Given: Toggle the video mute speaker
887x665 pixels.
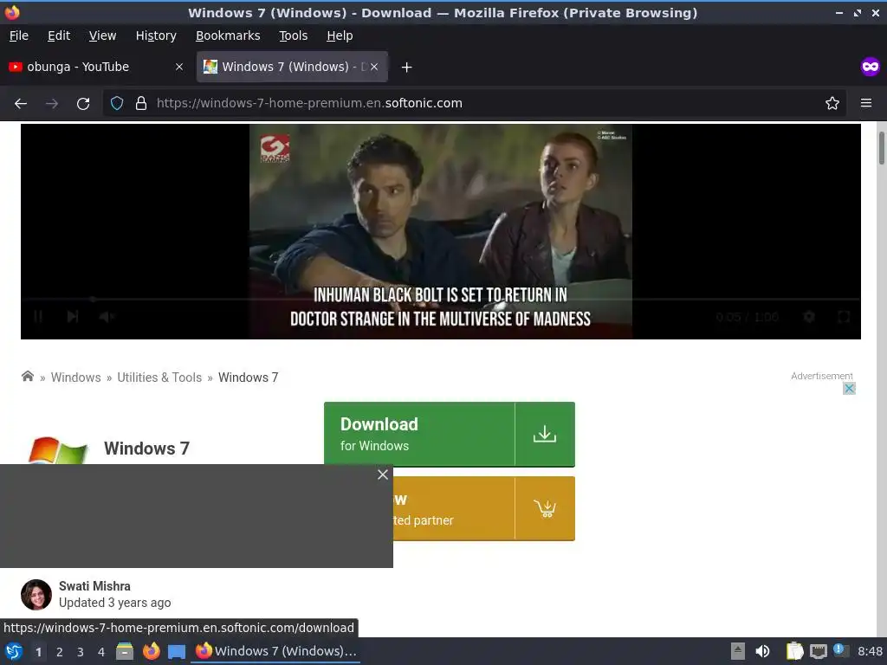Looking at the screenshot, I should [x=107, y=317].
